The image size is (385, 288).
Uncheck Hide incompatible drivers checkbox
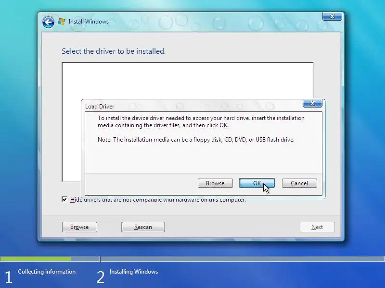64,199
